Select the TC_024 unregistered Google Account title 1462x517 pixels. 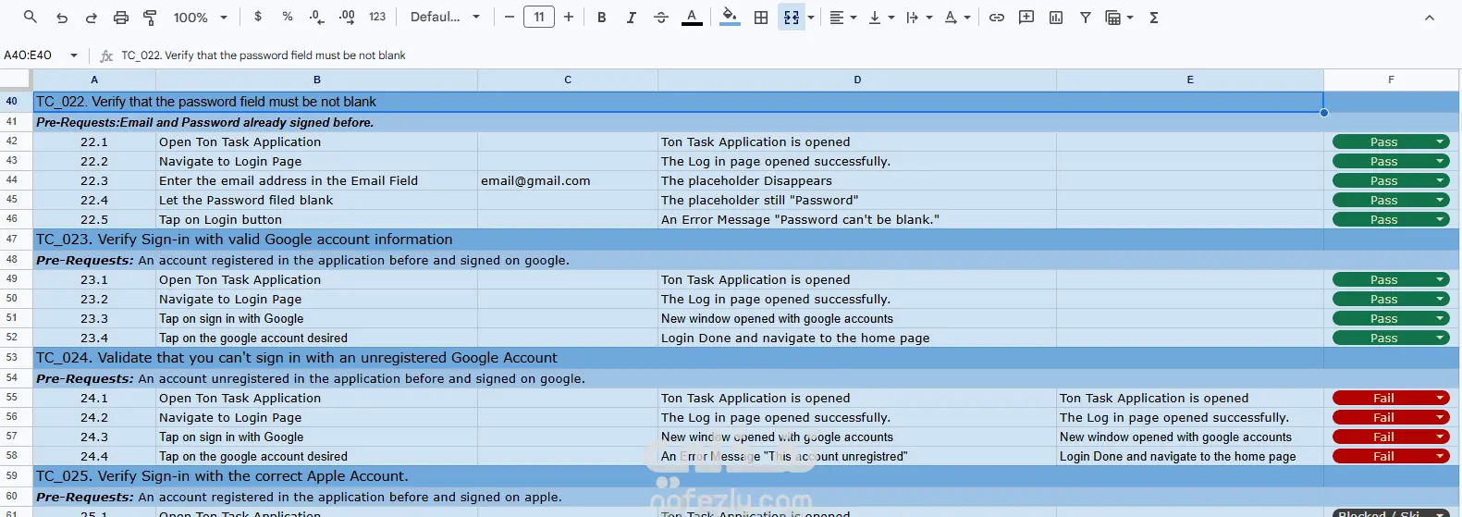(678, 358)
